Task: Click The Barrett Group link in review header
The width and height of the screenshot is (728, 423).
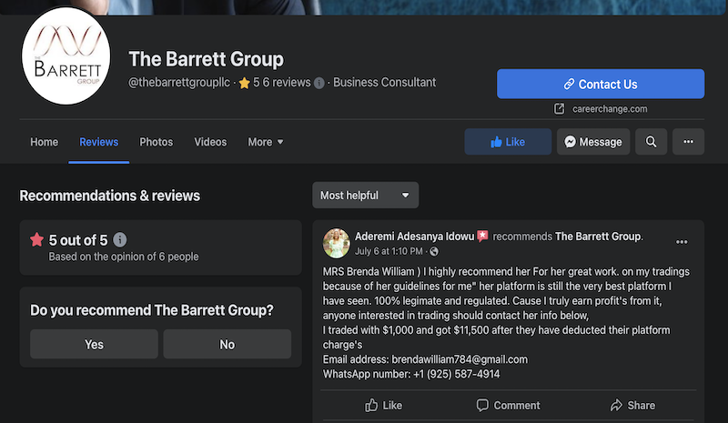Action: 598,237
